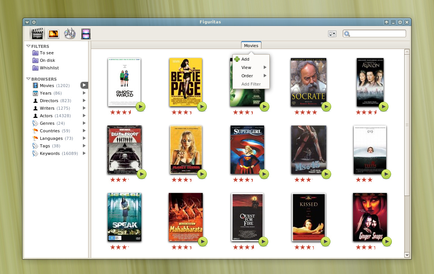Screen dimensions: 434x274
Task: Select Movies (1202) browser
Action: (55, 86)
